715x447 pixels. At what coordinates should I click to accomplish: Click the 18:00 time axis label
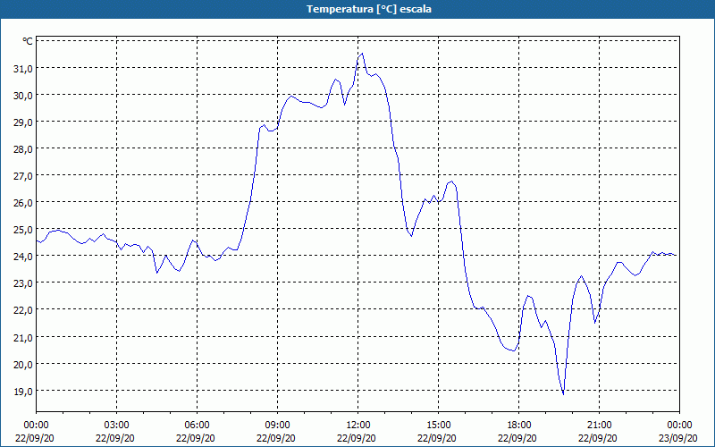pos(519,426)
